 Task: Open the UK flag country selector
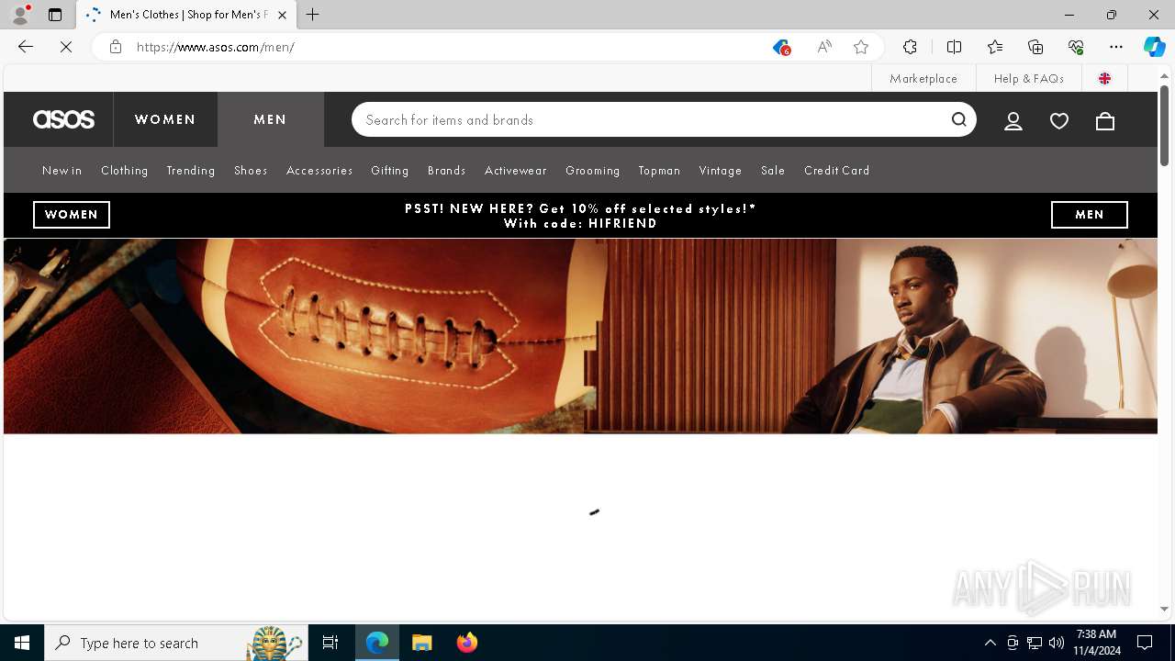pos(1105,78)
